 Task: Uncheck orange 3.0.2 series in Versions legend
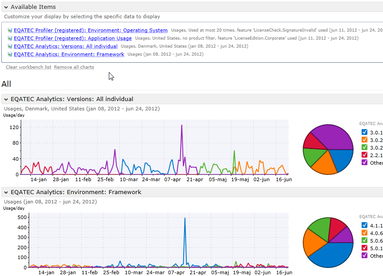click(364, 140)
